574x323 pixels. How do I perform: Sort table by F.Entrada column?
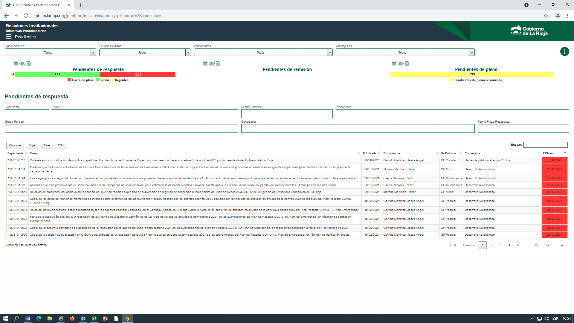click(372, 153)
